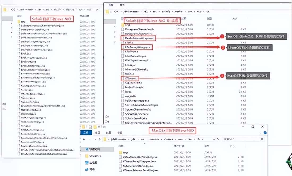Select the file FileKey.java in the solaris classes window
The image size is (292, 176).
click(27, 90)
